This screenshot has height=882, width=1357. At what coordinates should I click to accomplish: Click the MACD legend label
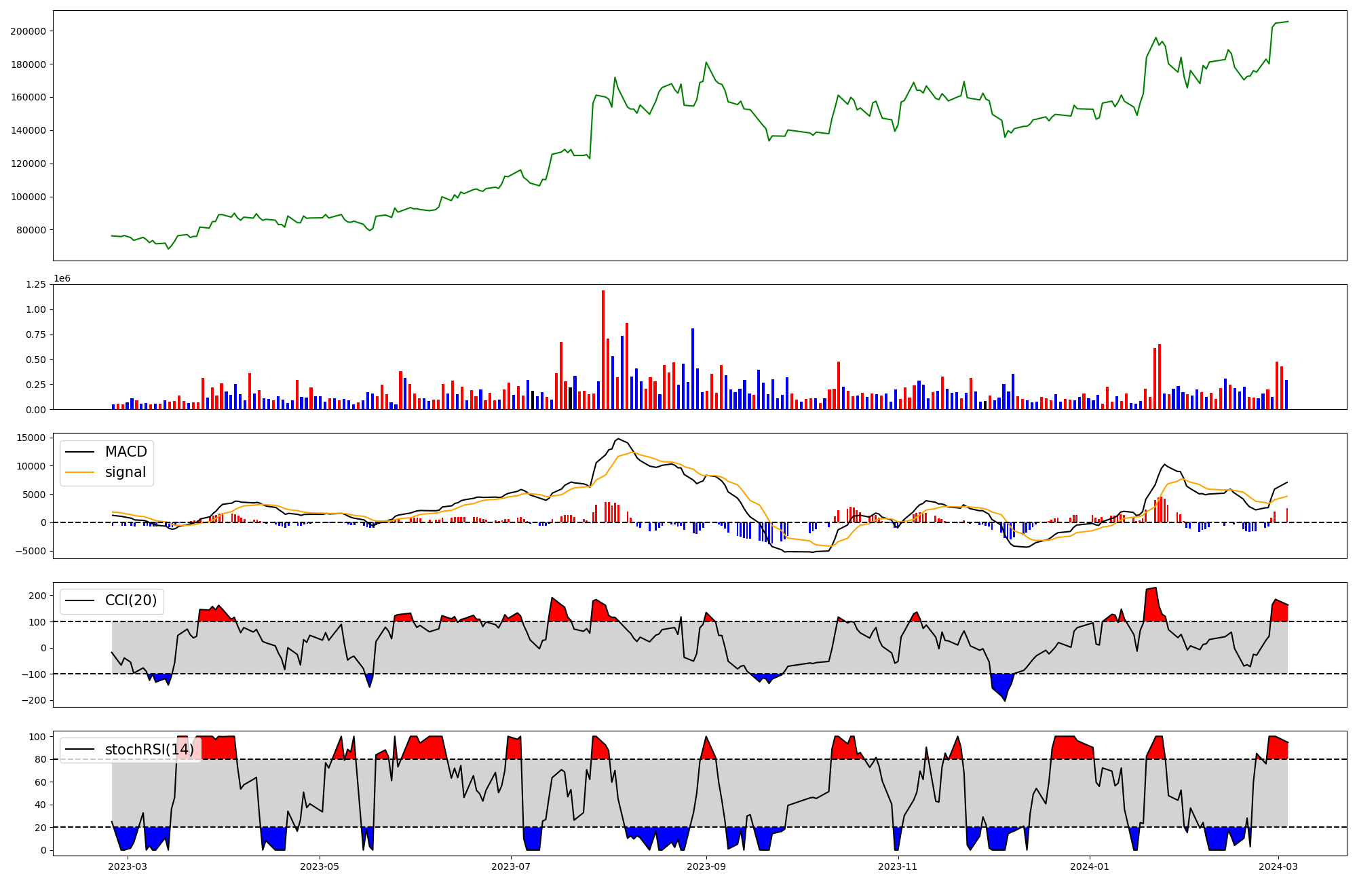click(126, 452)
